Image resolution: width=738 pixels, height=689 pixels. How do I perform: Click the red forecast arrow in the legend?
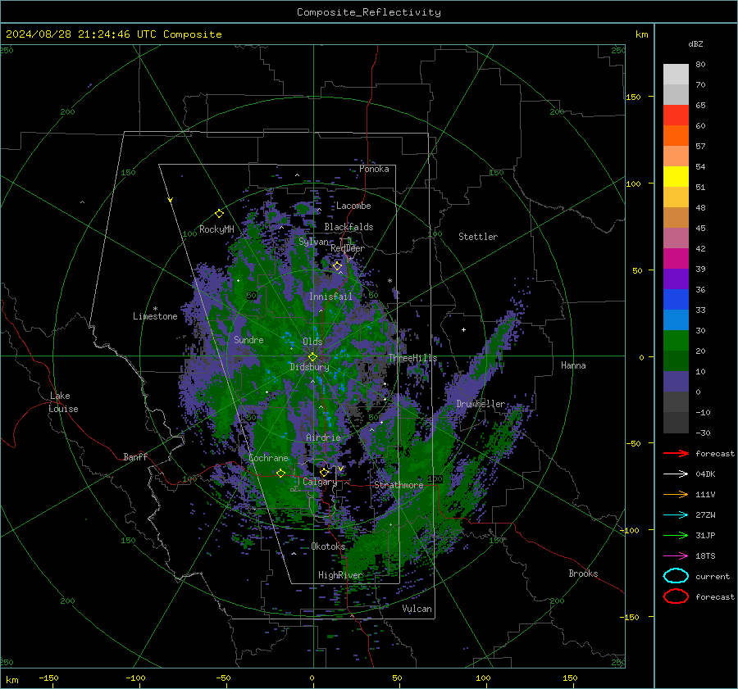pos(676,453)
